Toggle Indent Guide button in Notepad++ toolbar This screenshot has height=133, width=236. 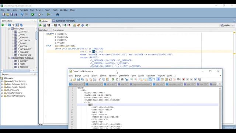(159, 79)
